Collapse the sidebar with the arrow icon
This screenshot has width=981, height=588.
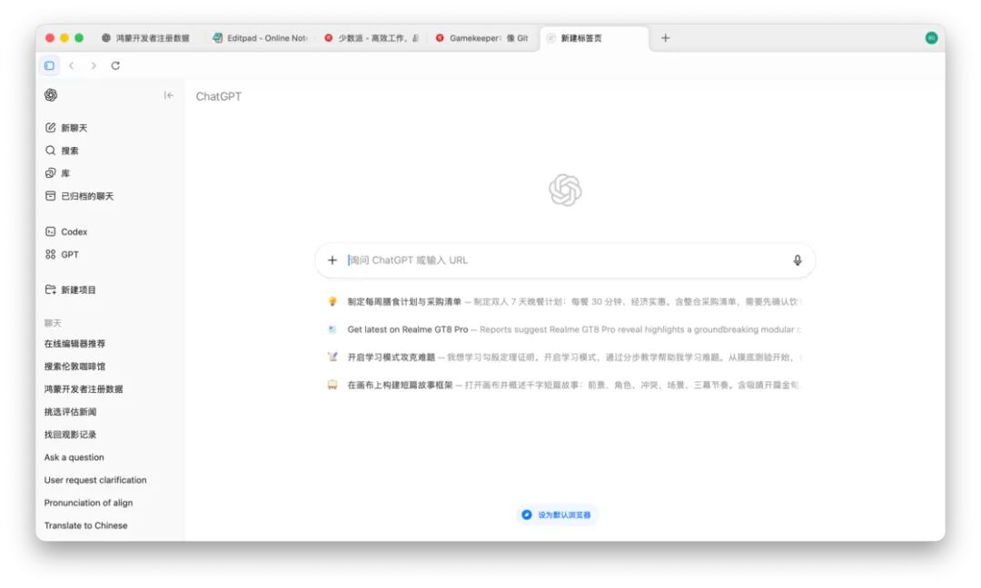tap(168, 95)
